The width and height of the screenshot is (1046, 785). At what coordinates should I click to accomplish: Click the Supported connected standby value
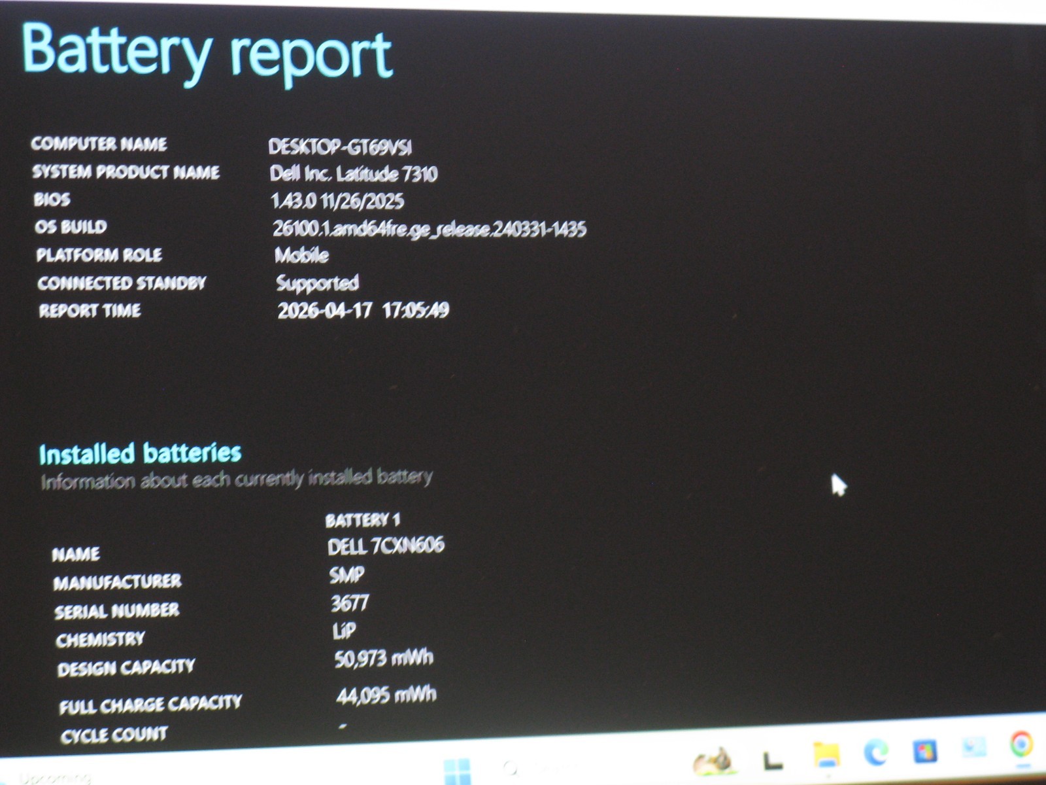[318, 283]
